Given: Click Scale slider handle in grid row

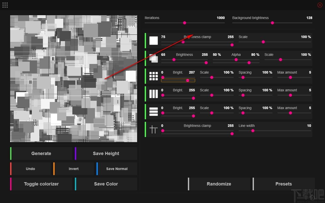Looking at the screenshot, I should pyautogui.click(x=212, y=77).
